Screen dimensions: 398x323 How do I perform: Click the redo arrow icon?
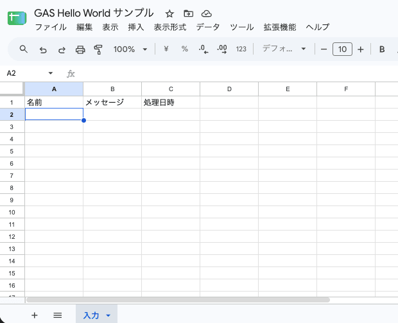pyautogui.click(x=62, y=50)
